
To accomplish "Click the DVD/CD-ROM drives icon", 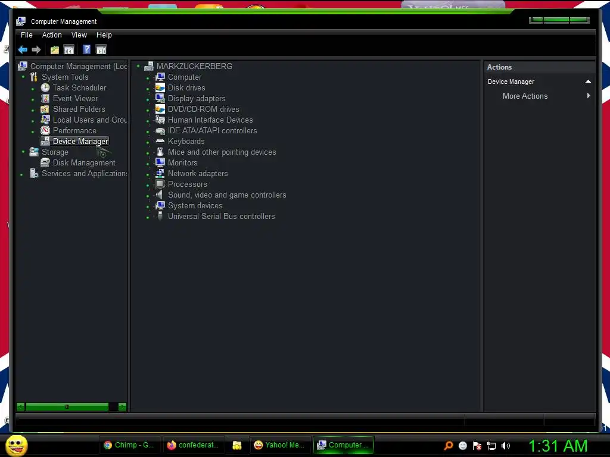I will (160, 109).
